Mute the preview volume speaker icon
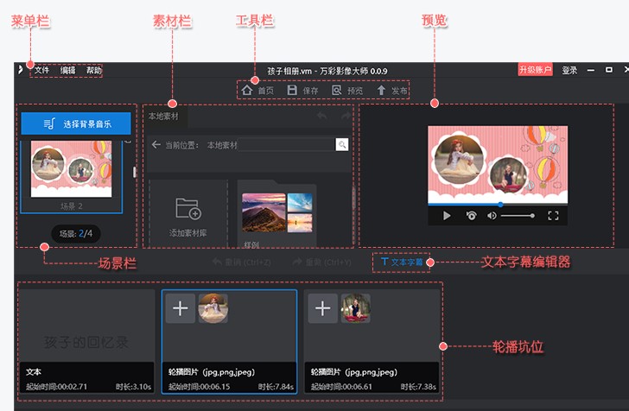 click(492, 215)
